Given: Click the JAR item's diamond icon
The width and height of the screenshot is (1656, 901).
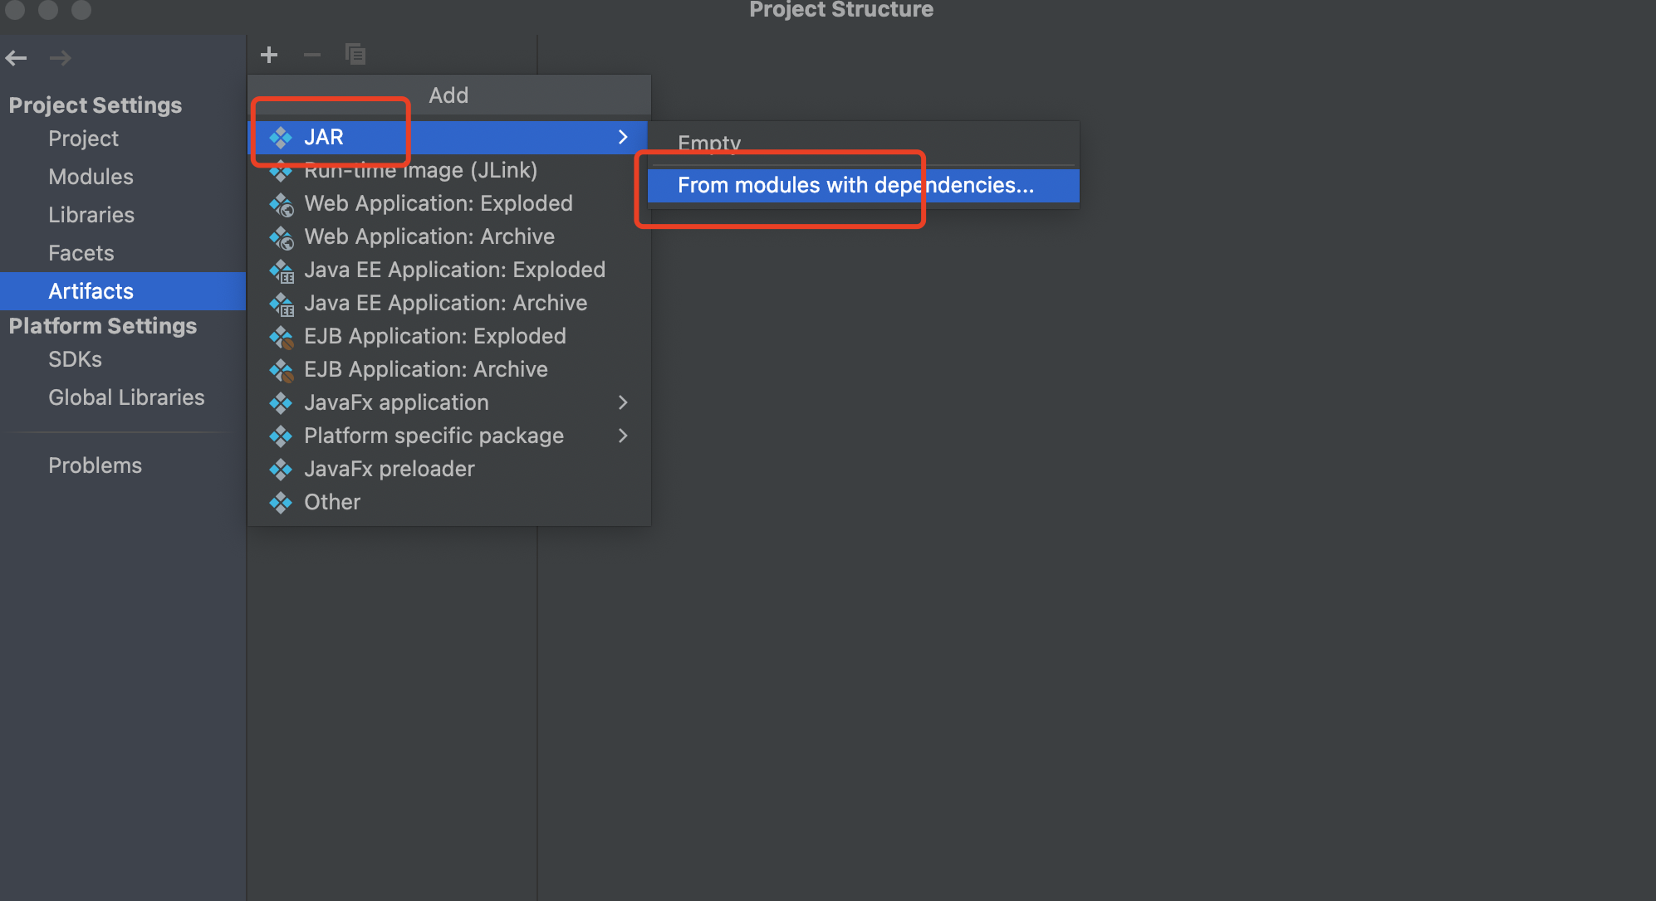Looking at the screenshot, I should click(x=281, y=137).
